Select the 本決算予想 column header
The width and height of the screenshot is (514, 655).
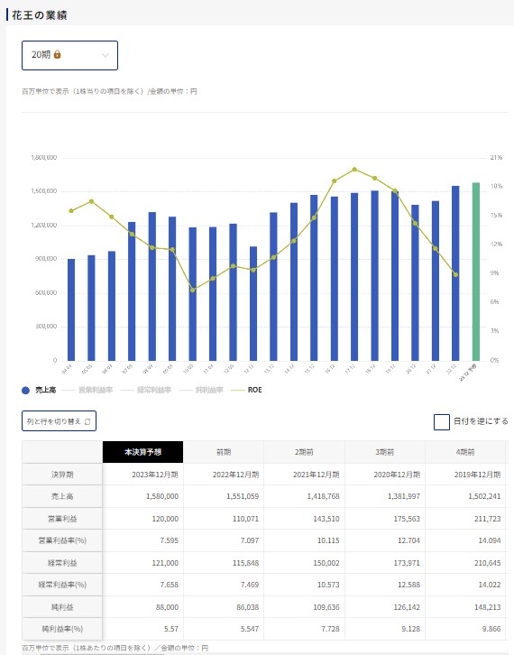pos(142,452)
